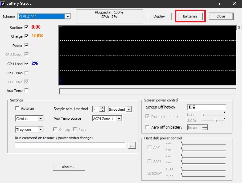Click the Display button

pos(159,16)
